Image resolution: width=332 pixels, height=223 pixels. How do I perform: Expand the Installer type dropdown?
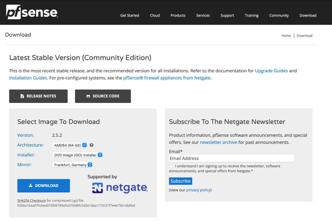(78, 155)
